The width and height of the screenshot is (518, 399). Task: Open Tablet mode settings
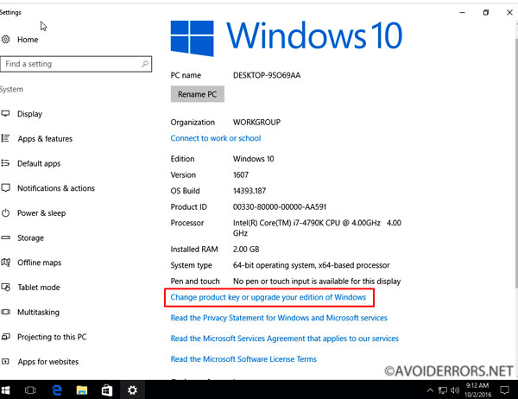click(x=39, y=288)
